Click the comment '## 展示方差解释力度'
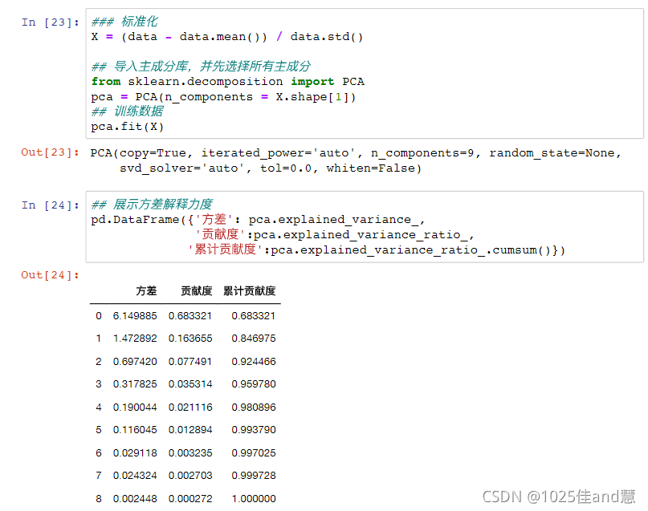Viewport: 648px width, 511px height. [152, 204]
